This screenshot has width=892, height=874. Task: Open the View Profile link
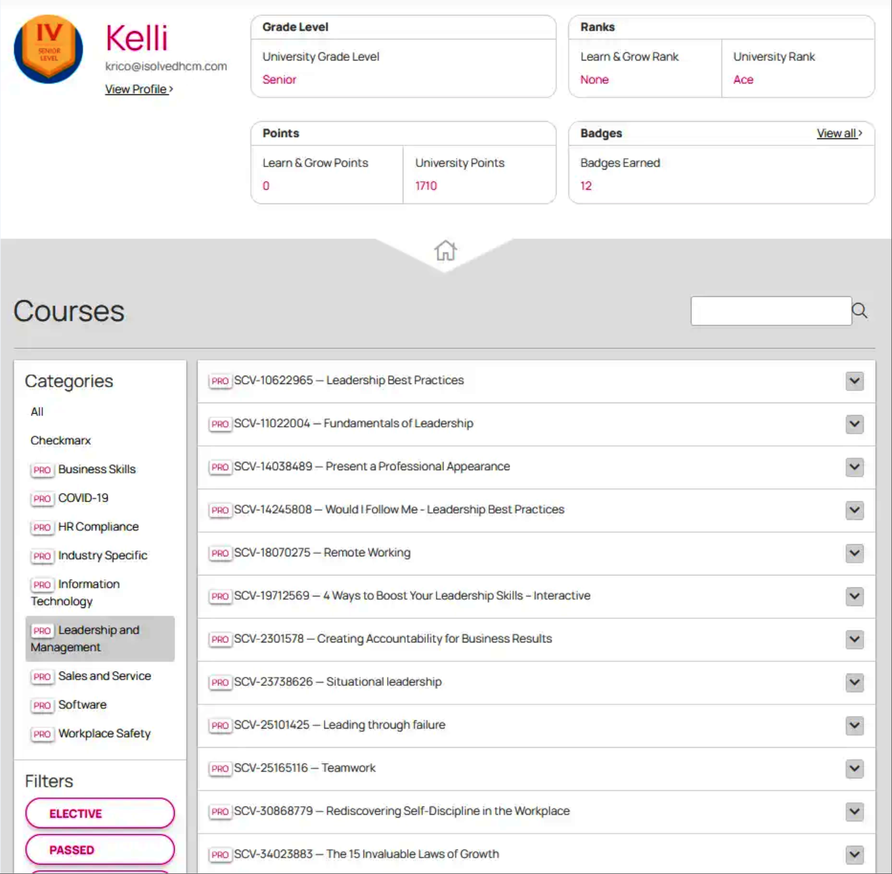[x=138, y=89]
